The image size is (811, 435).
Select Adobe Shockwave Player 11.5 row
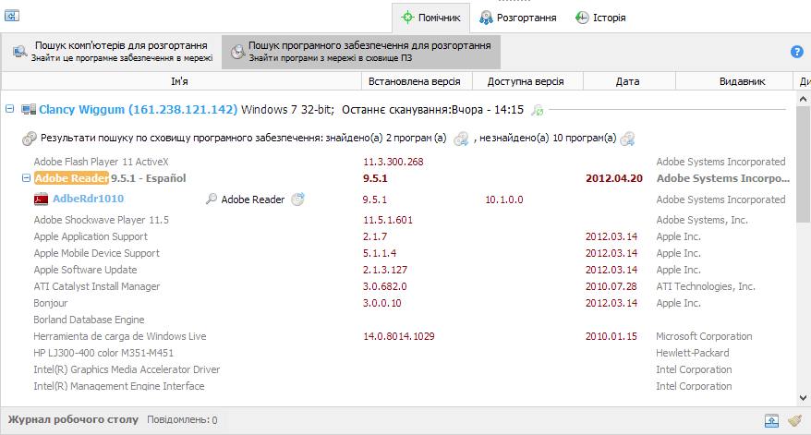pyautogui.click(x=404, y=220)
